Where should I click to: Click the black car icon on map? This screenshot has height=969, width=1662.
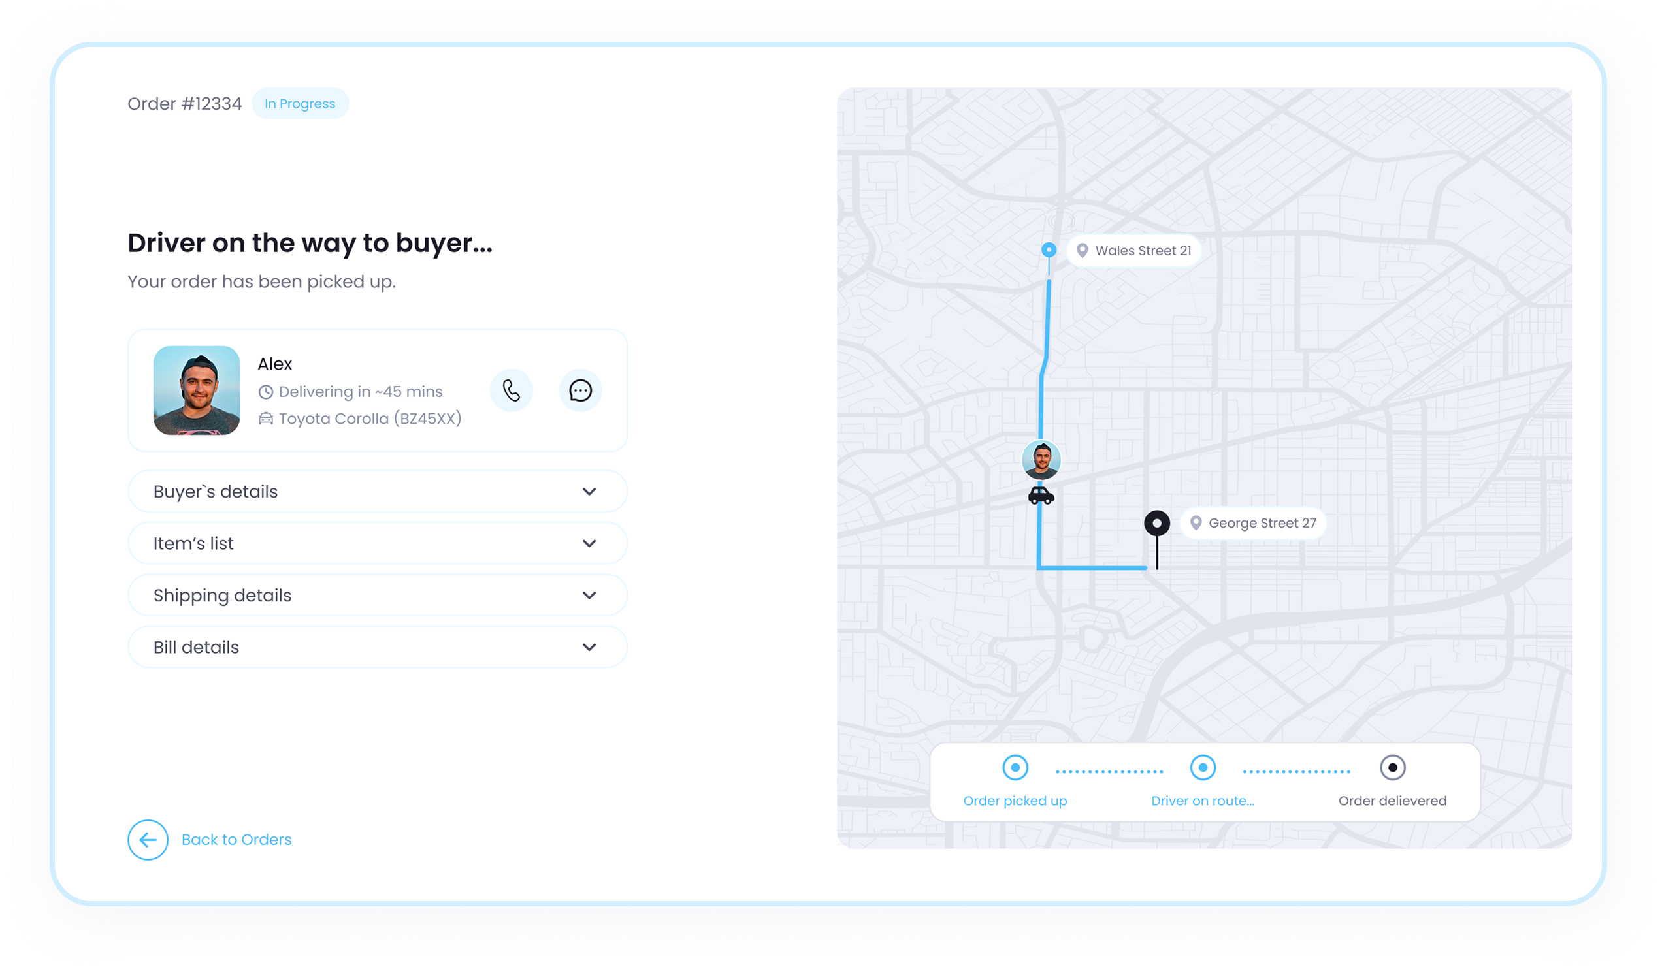[1041, 495]
